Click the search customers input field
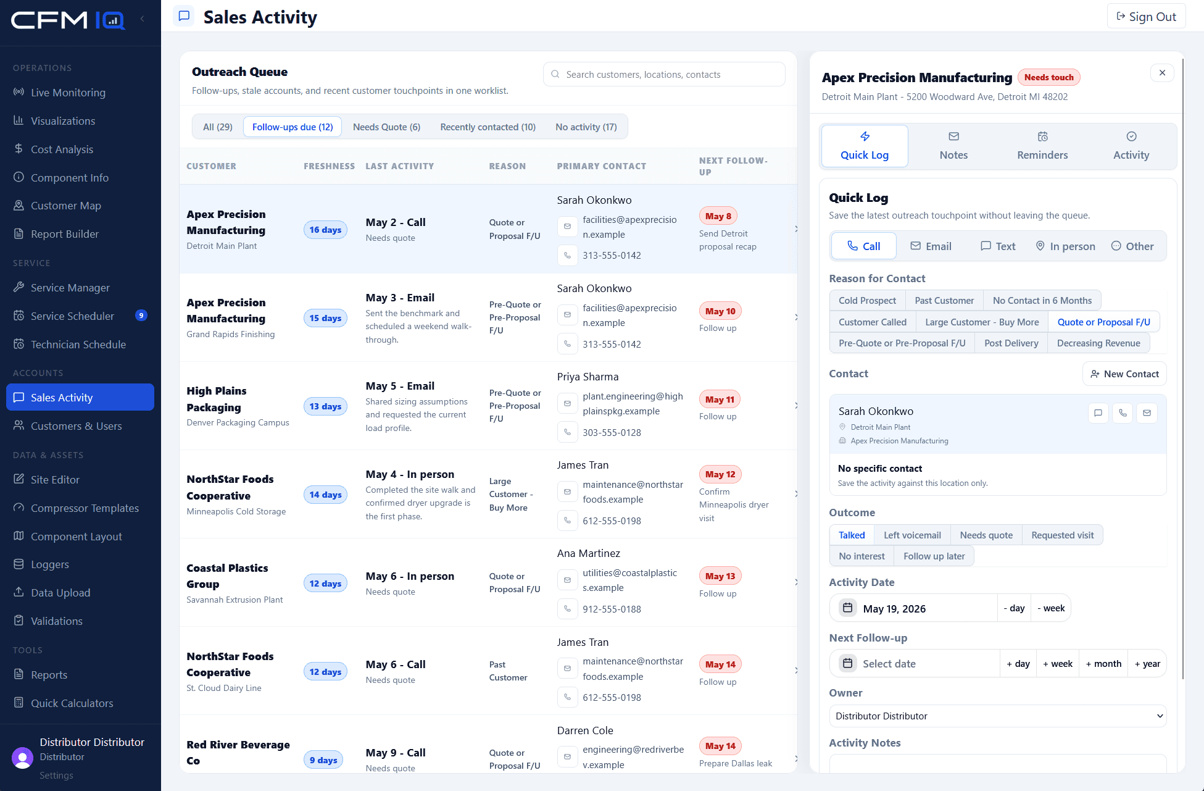 (x=664, y=74)
